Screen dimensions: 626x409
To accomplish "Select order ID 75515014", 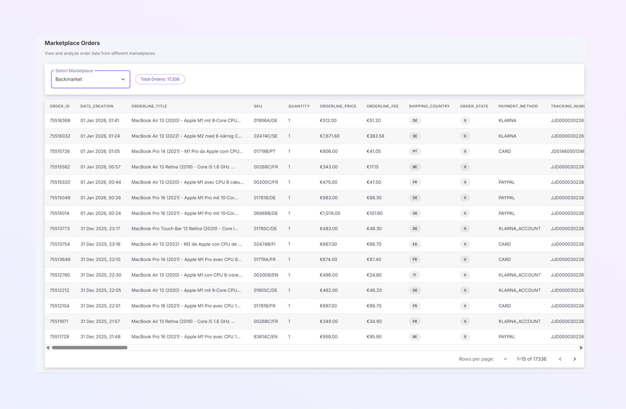I will pos(60,213).
